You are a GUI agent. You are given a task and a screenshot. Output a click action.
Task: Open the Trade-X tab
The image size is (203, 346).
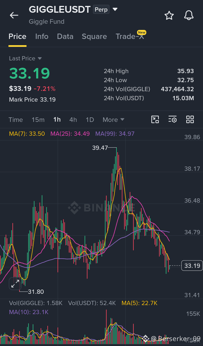(x=130, y=36)
